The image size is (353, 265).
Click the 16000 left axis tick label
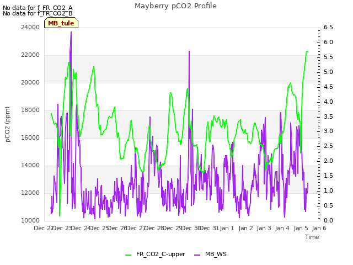pos(30,137)
